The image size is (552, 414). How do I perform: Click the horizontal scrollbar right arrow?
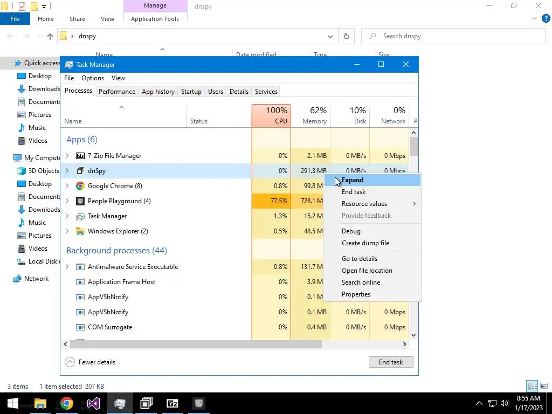pos(404,344)
